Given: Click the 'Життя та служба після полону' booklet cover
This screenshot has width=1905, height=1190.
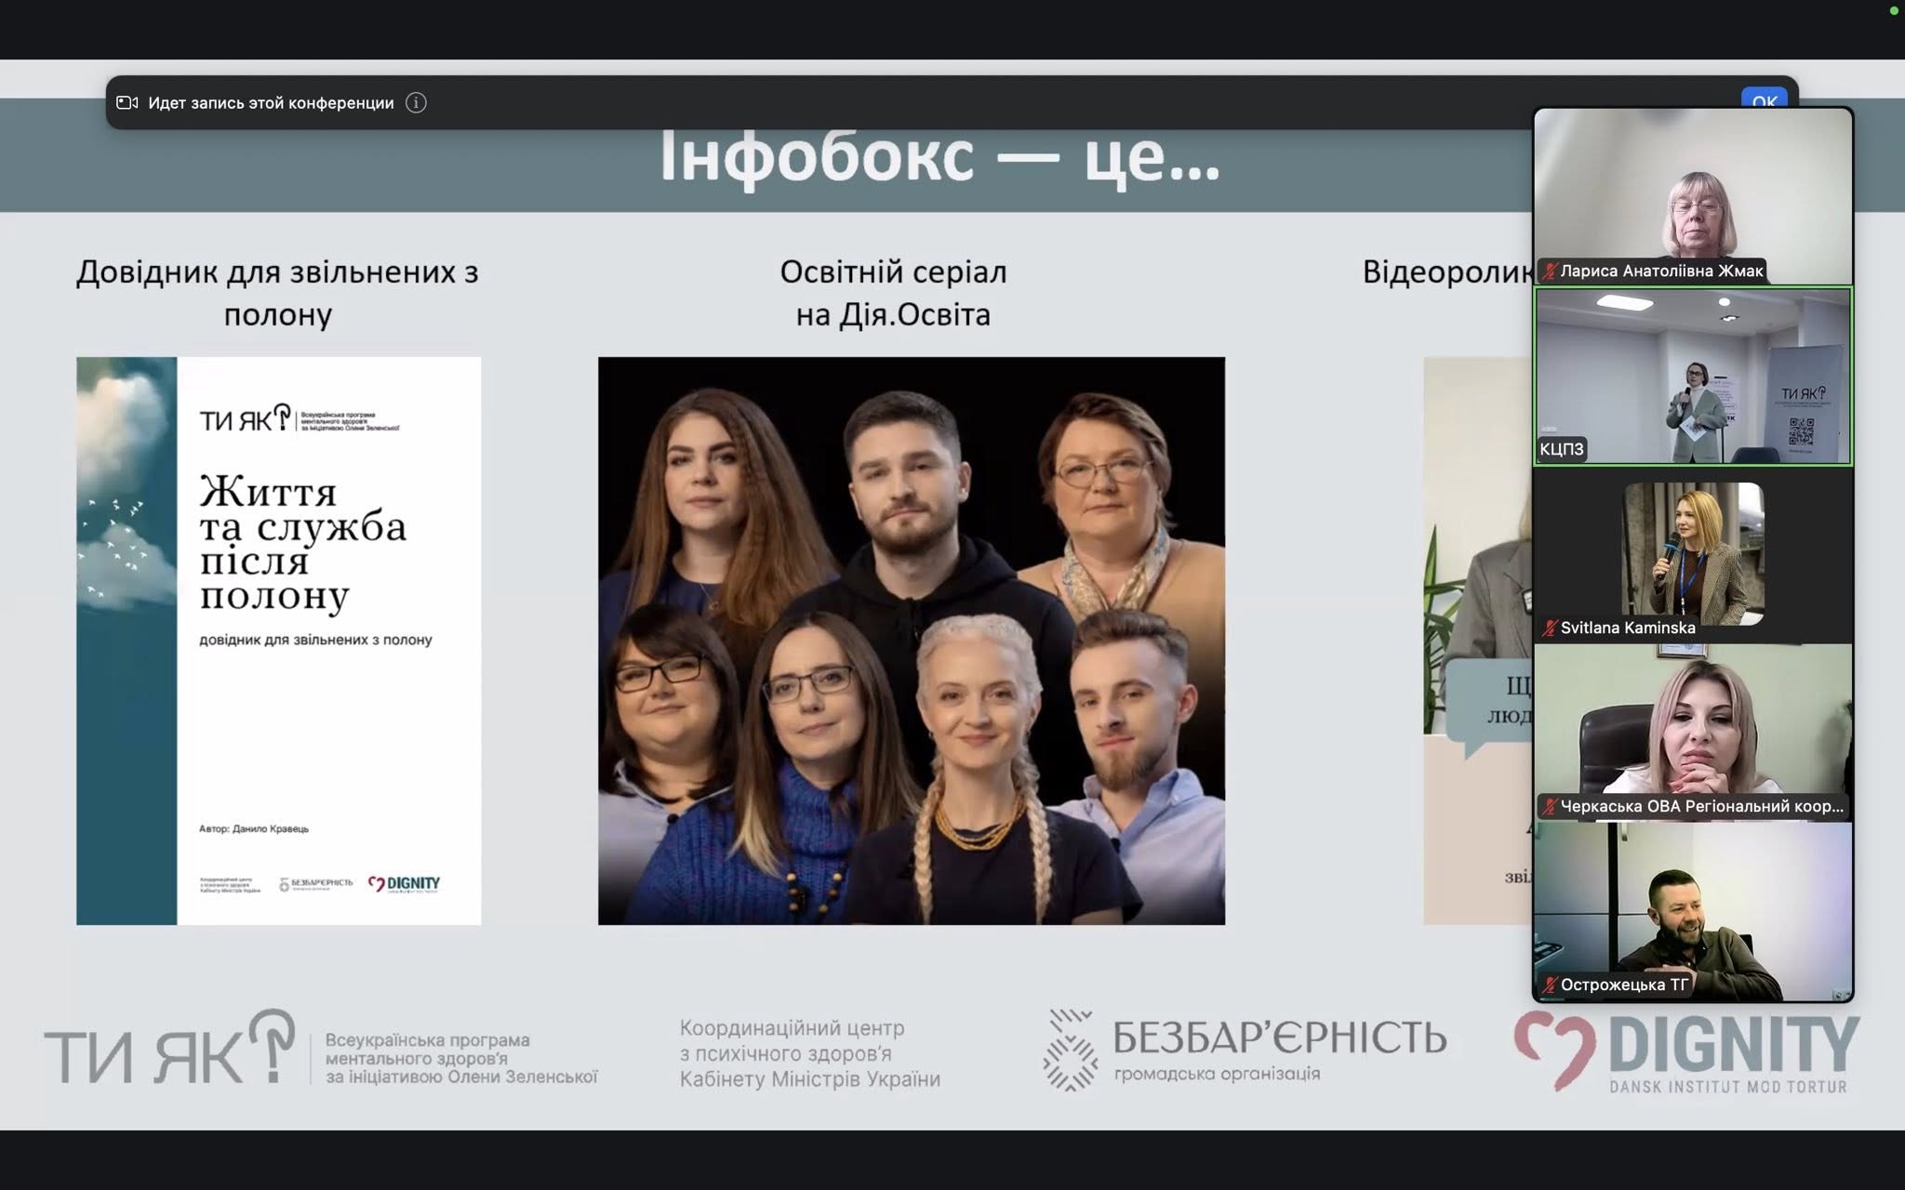Looking at the screenshot, I should click(279, 641).
